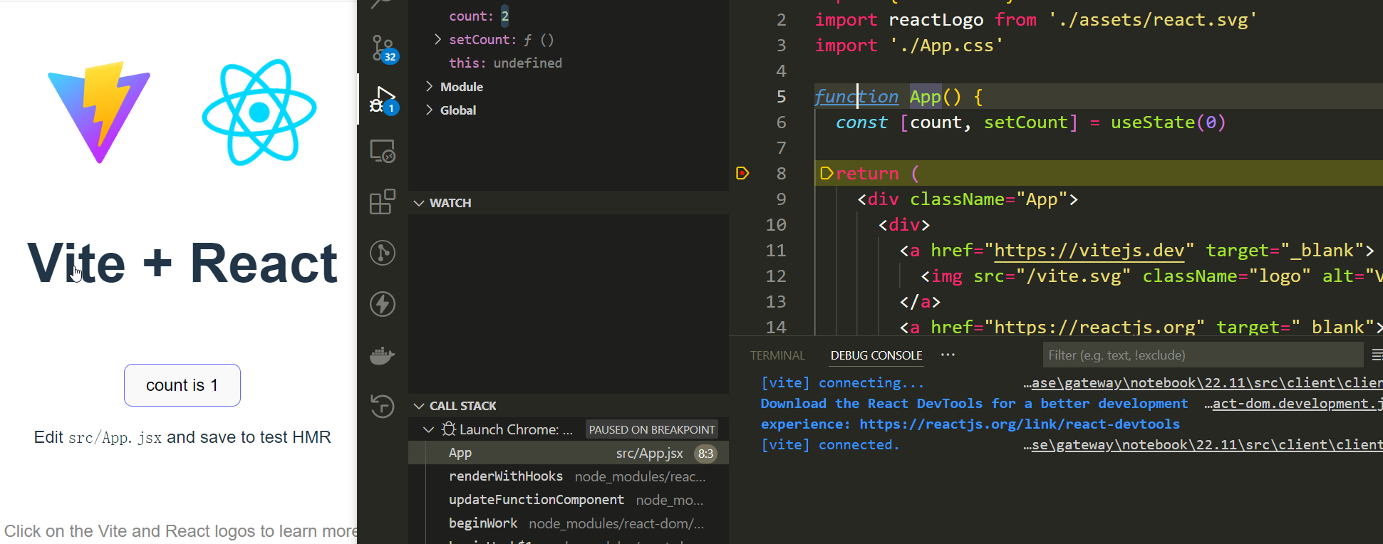
Task: Click the https://vitejs.dev URL in code
Action: pos(1089,251)
